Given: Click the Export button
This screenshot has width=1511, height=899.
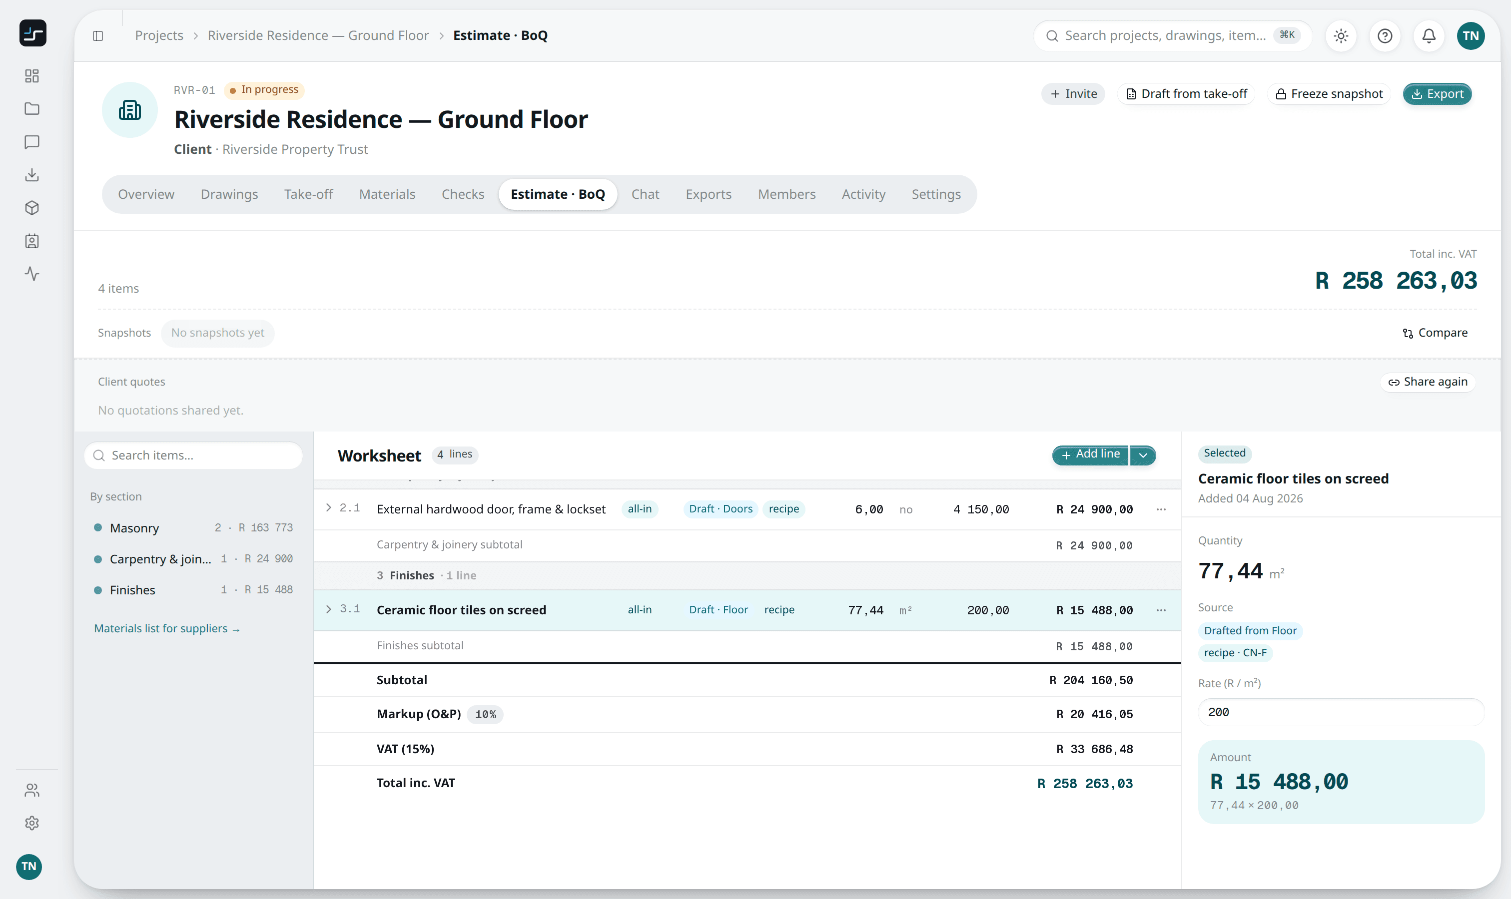Looking at the screenshot, I should pos(1437,94).
